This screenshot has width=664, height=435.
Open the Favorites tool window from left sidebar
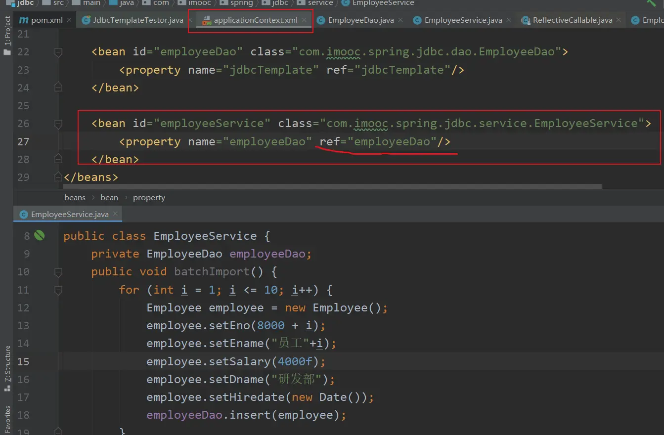coord(7,420)
